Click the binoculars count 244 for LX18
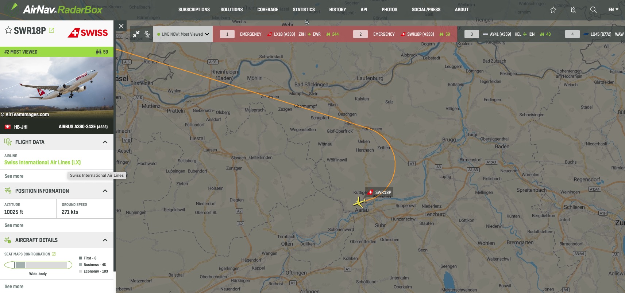The width and height of the screenshot is (625, 293). 332,34
